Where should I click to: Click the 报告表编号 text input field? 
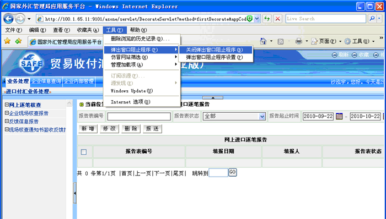(x=139, y=116)
